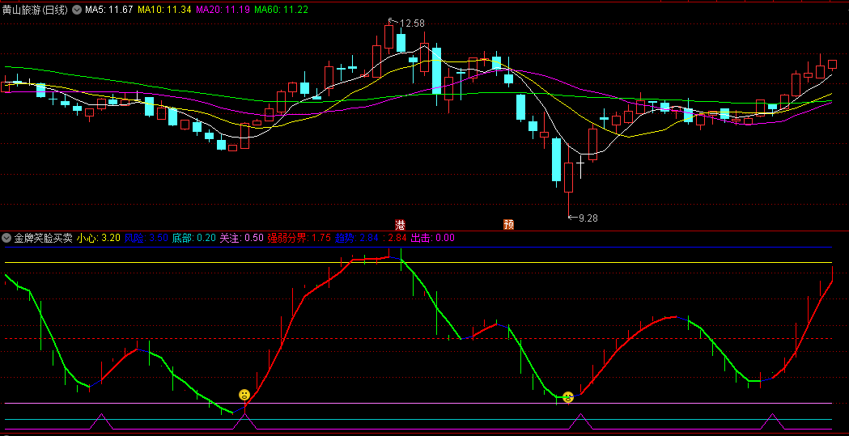
Task: Click the red 预 marker icon
Action: pyautogui.click(x=508, y=225)
